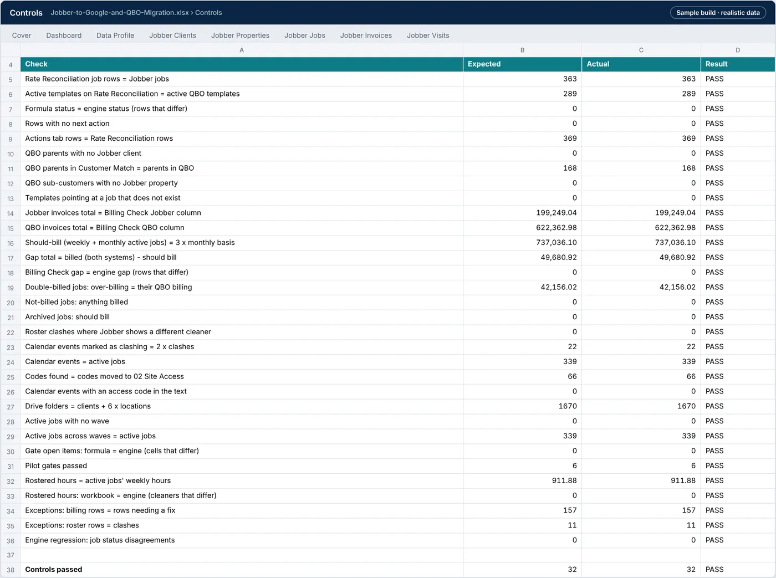Select Expected value 42,156.02
776x578 pixels.
[x=522, y=287]
